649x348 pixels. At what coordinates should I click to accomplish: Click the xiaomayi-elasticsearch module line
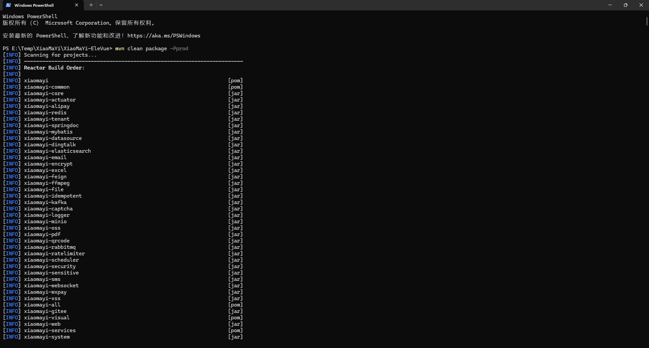tap(57, 151)
